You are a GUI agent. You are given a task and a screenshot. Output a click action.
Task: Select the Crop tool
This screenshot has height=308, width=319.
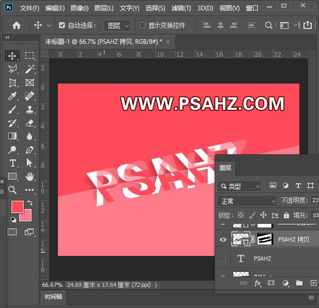[12, 83]
